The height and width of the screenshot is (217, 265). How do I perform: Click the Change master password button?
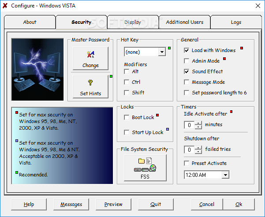pos(90,59)
